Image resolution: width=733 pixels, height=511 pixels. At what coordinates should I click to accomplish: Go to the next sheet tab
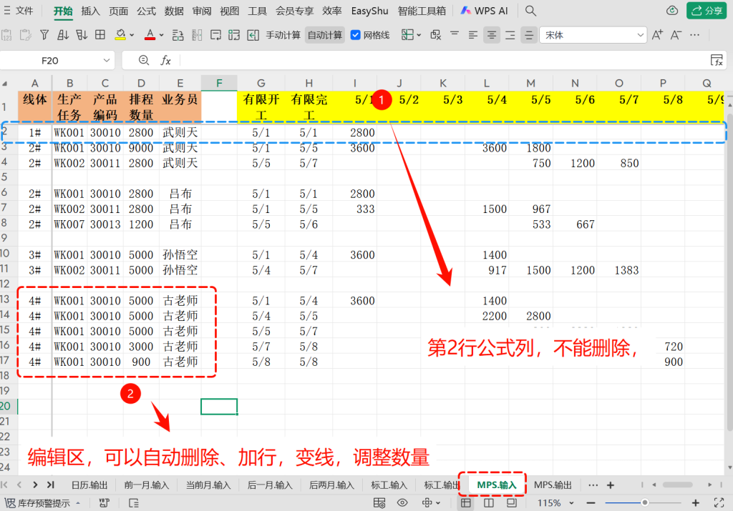click(35, 485)
